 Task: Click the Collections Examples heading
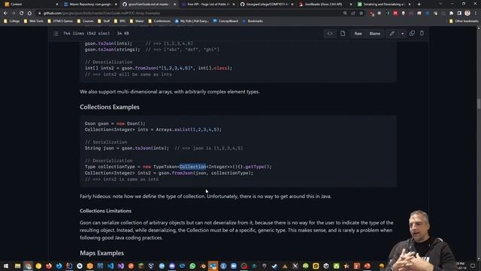coord(110,107)
